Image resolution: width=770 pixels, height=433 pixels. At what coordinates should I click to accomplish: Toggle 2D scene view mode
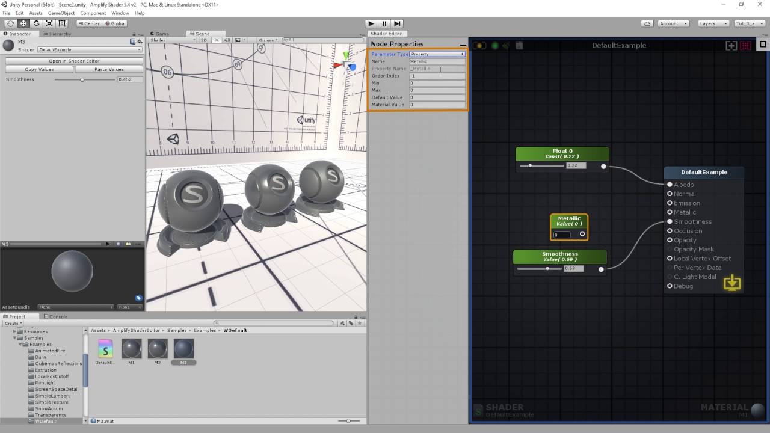204,40
